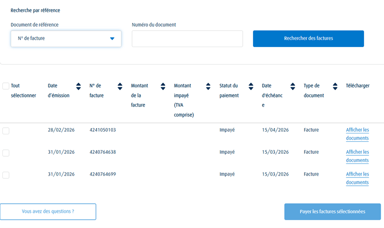Open the Document de référence dropdown
384x228 pixels.
coord(66,39)
